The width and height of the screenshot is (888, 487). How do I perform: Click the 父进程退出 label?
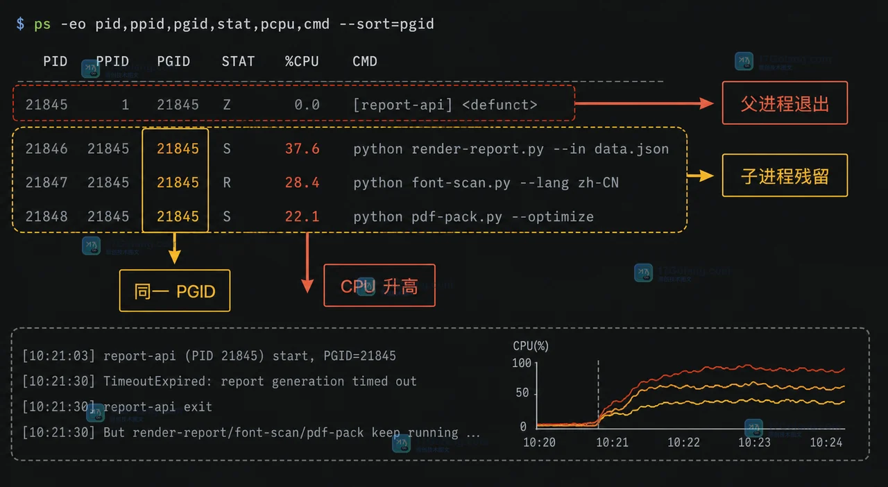click(785, 103)
